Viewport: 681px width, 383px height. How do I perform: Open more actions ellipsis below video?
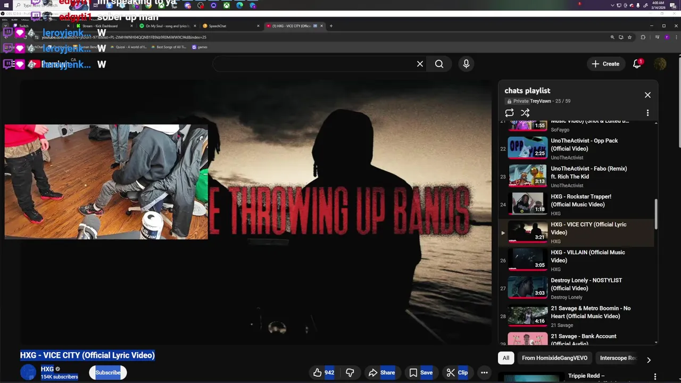pos(484,372)
